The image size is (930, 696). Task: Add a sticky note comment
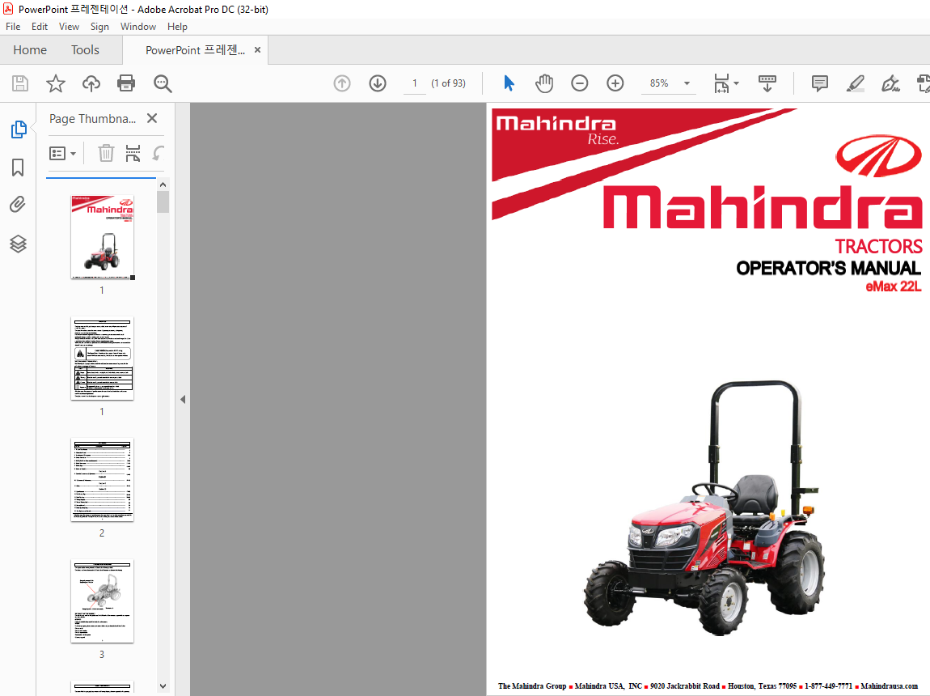pyautogui.click(x=820, y=83)
